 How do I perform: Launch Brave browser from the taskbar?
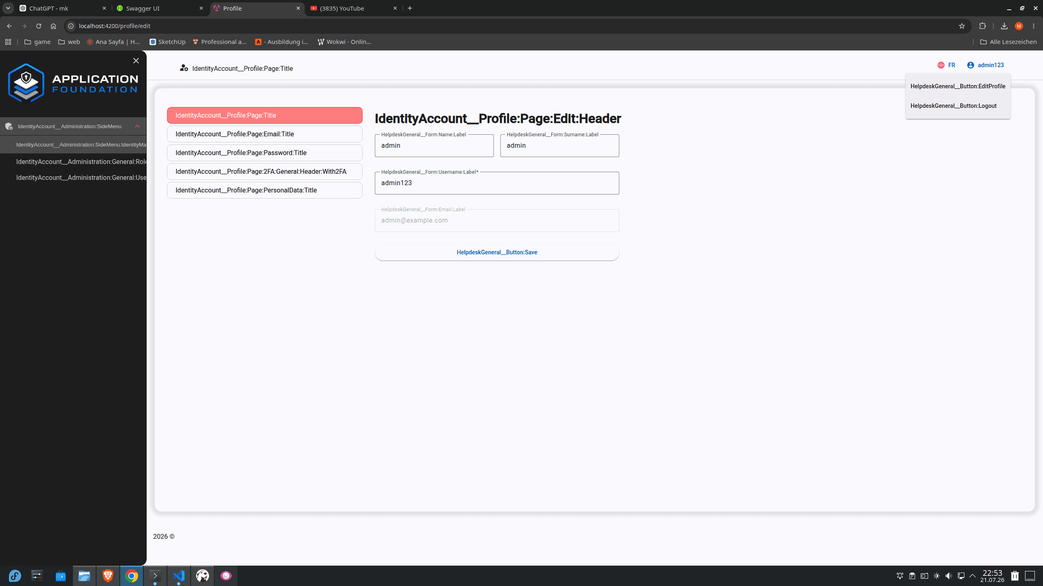click(108, 576)
